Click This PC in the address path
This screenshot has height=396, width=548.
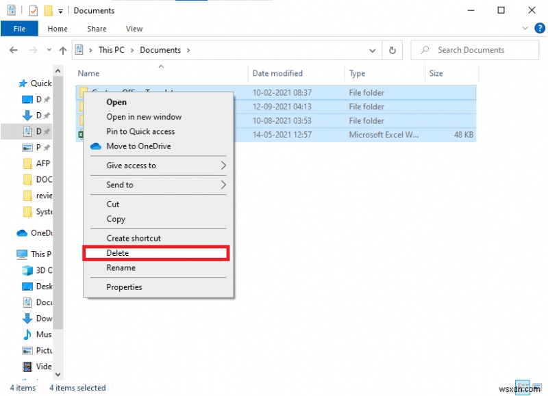click(111, 50)
